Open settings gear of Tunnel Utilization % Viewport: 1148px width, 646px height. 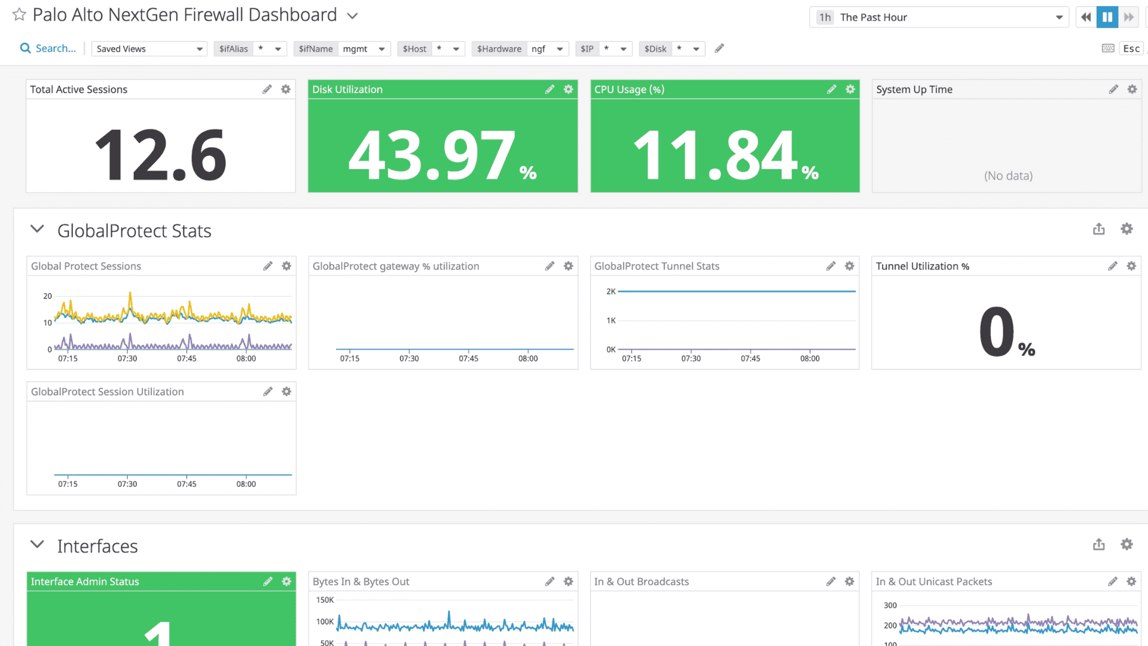pos(1131,266)
